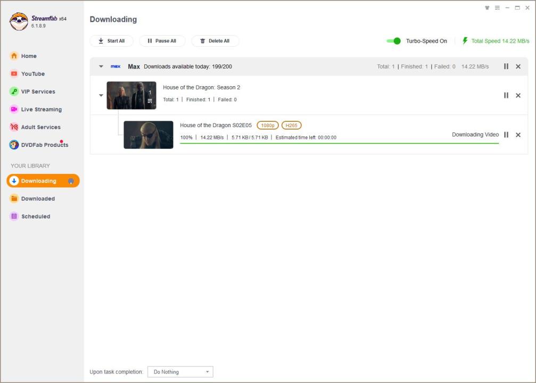
Task: Cancel the S02E05 episode download
Action: click(518, 135)
